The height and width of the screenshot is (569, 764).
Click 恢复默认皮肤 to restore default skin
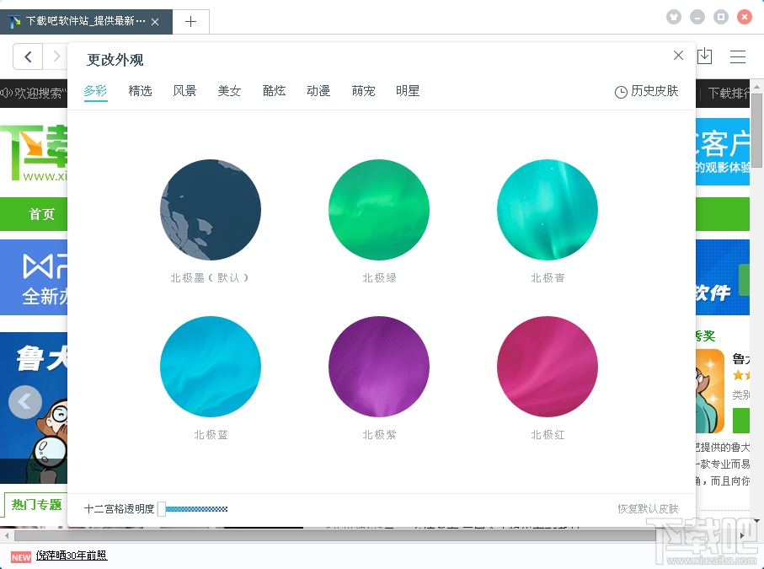649,509
